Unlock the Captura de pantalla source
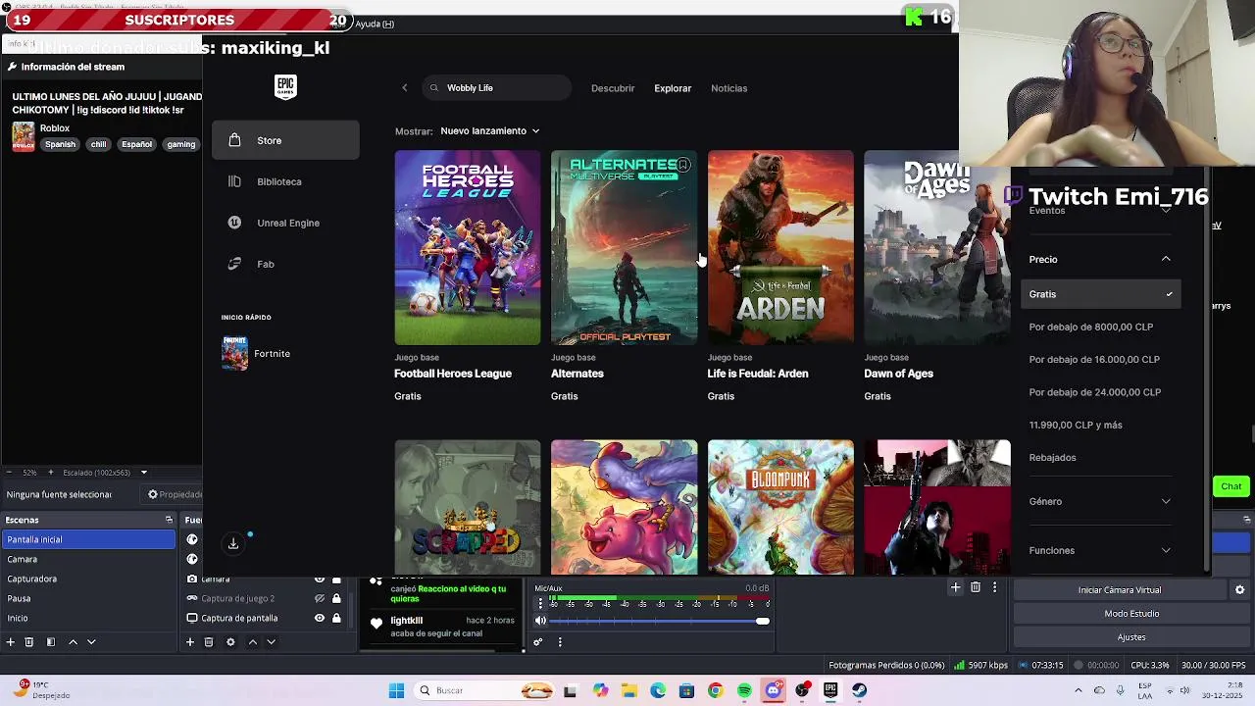This screenshot has width=1255, height=706. click(336, 618)
